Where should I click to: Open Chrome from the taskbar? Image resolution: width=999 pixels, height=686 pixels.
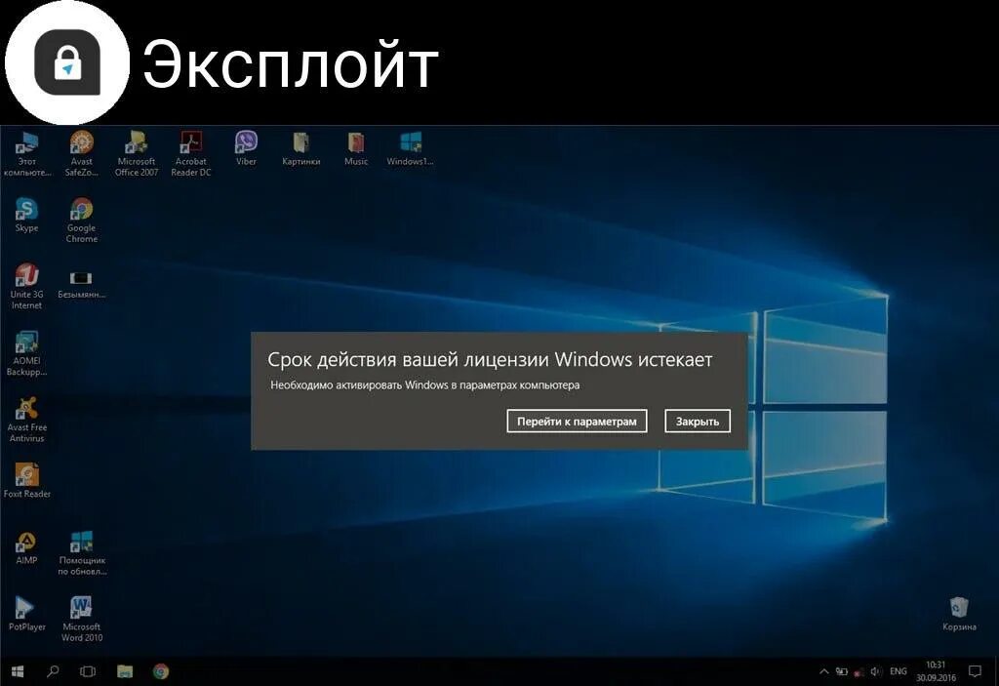(x=161, y=671)
